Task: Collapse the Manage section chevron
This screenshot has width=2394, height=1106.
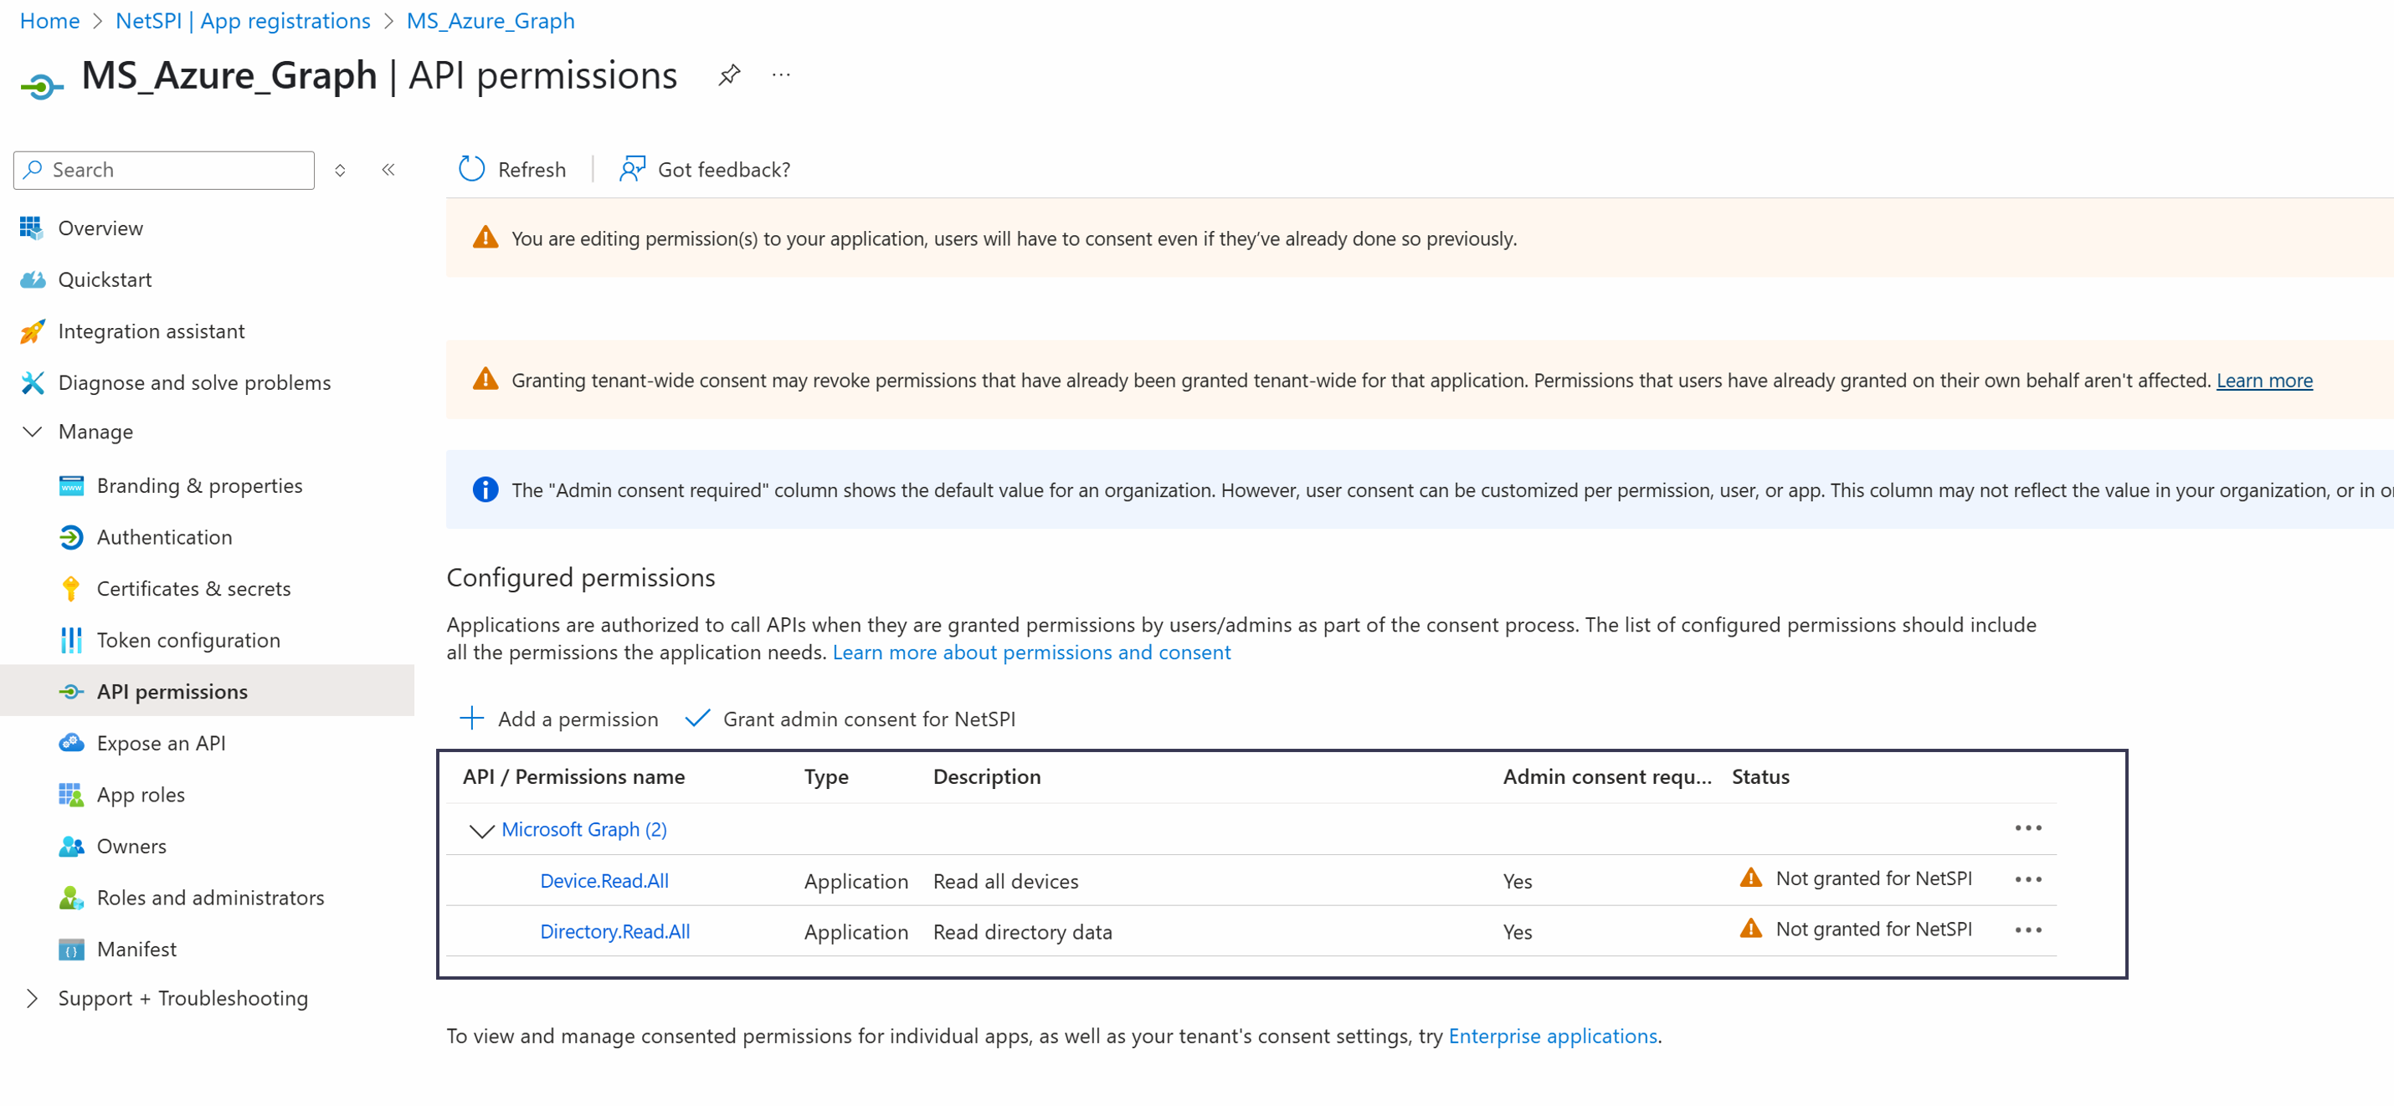Action: [x=32, y=432]
